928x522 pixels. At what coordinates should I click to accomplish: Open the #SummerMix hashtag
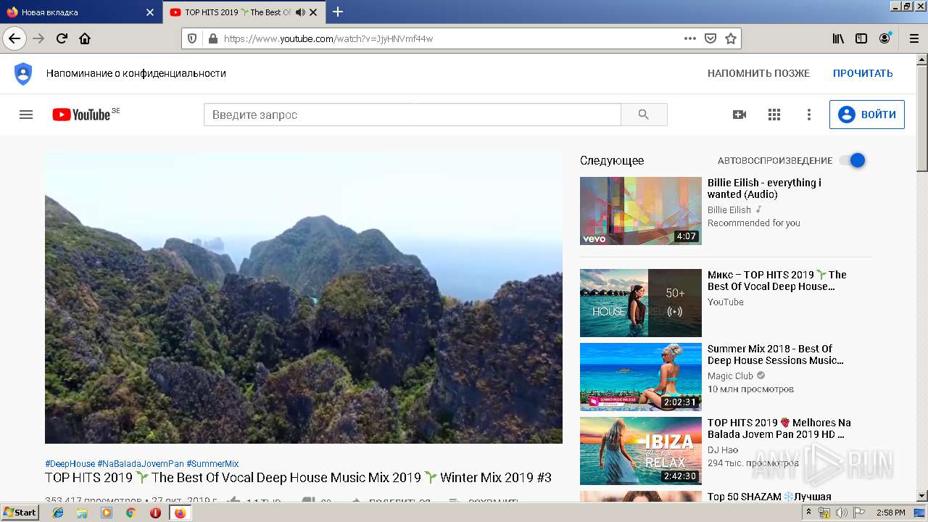pyautogui.click(x=212, y=464)
